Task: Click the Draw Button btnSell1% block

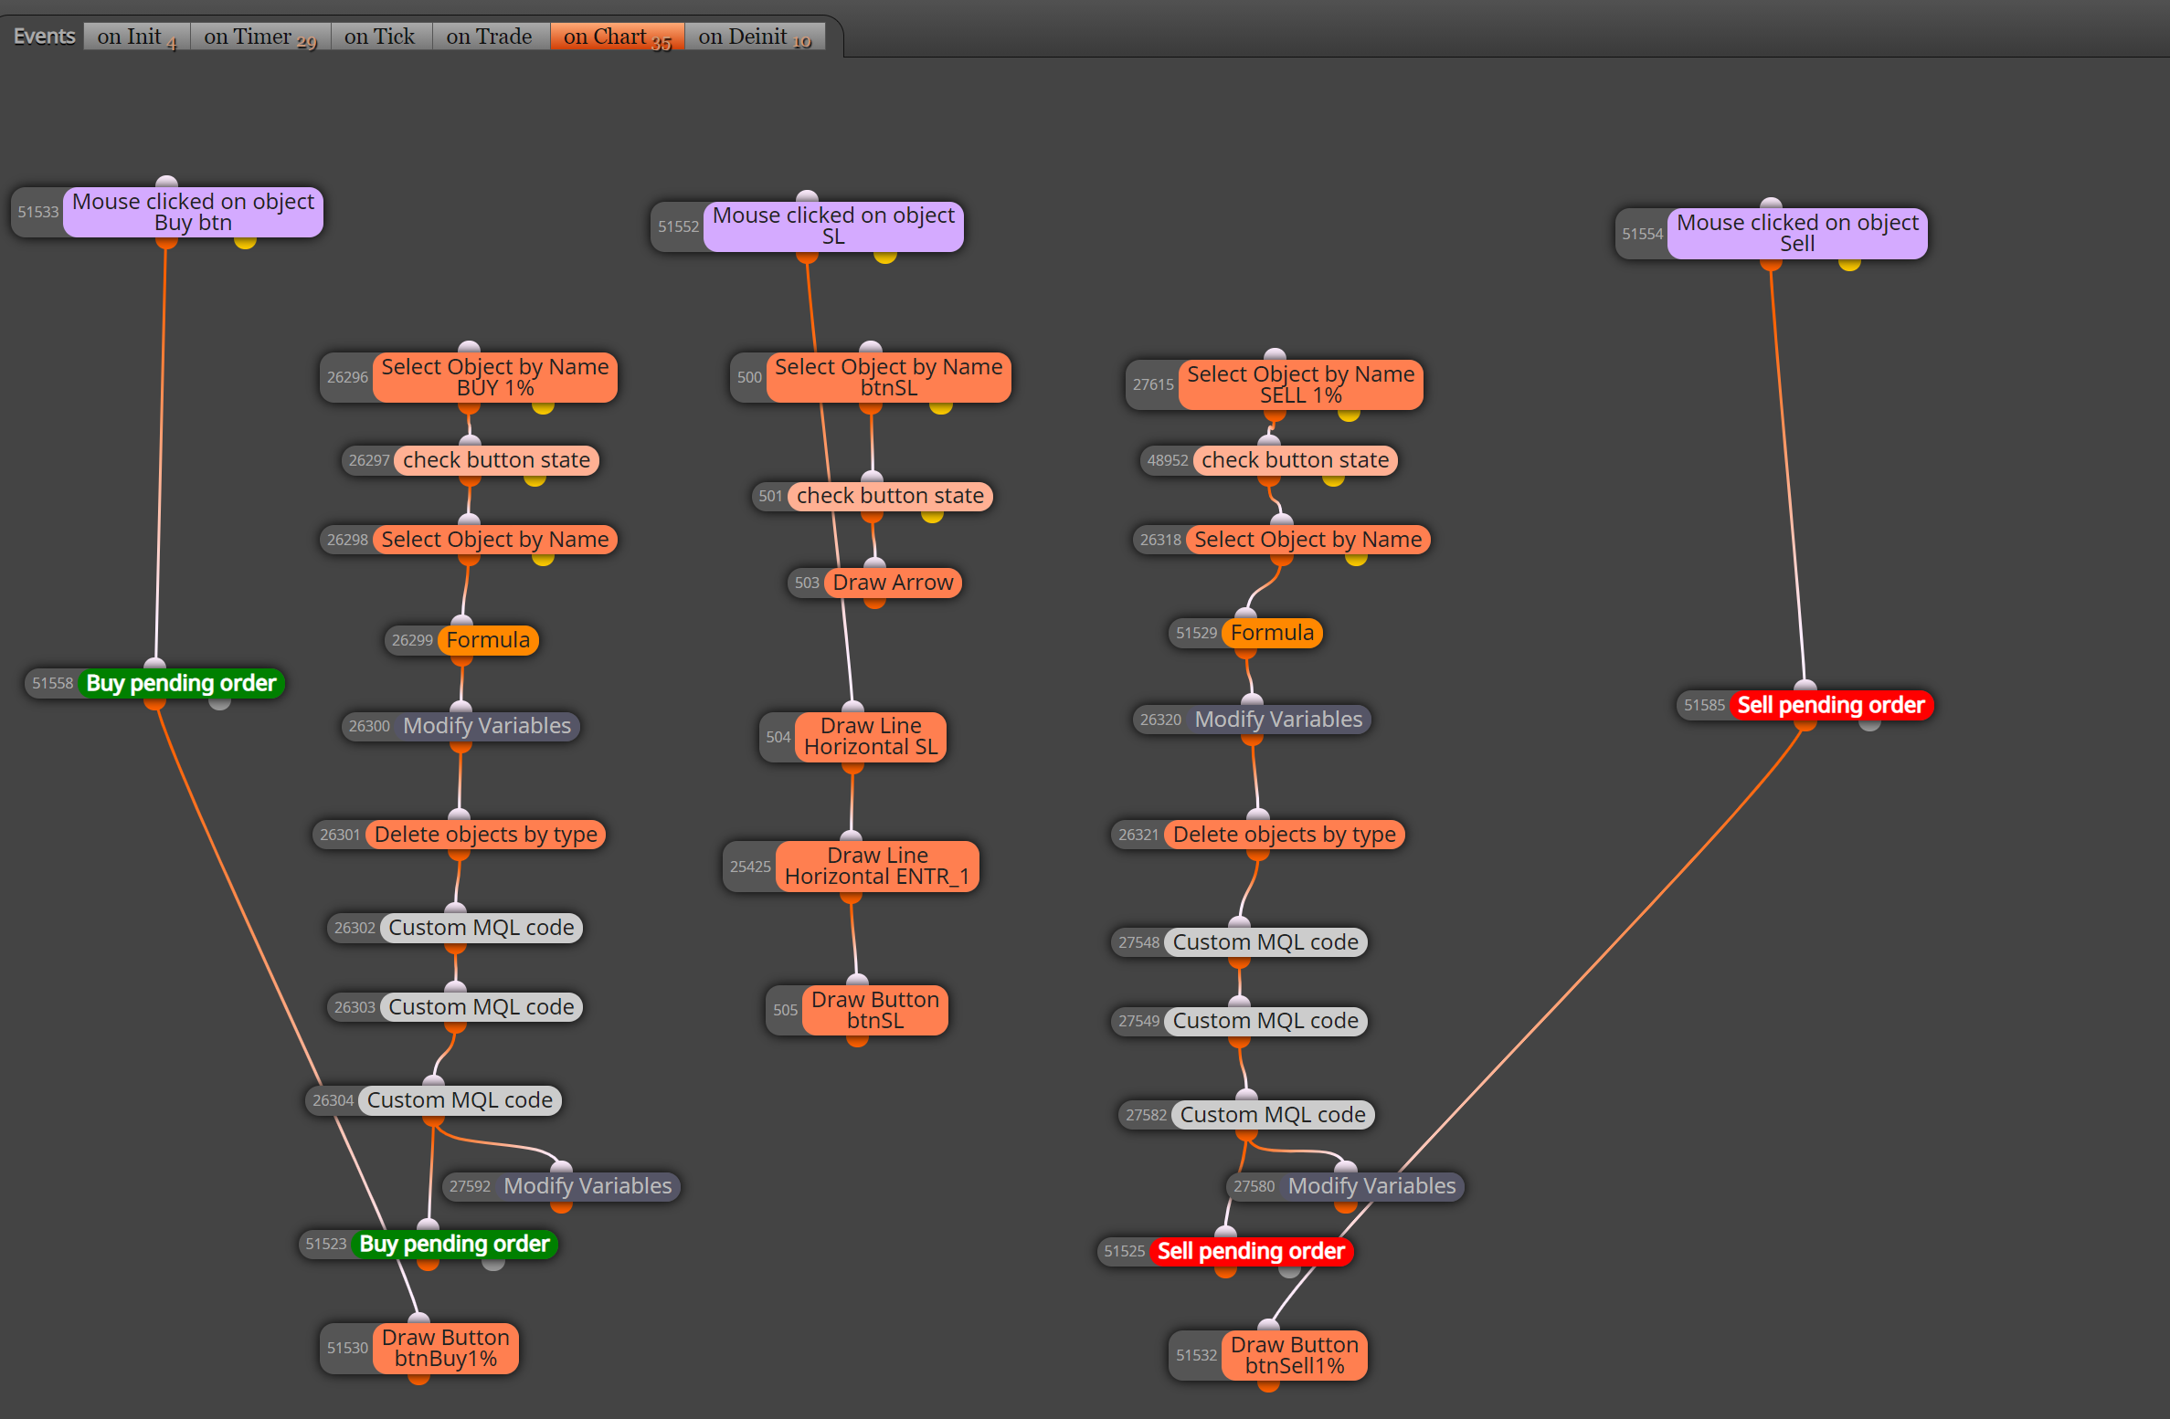Action: click(1295, 1355)
